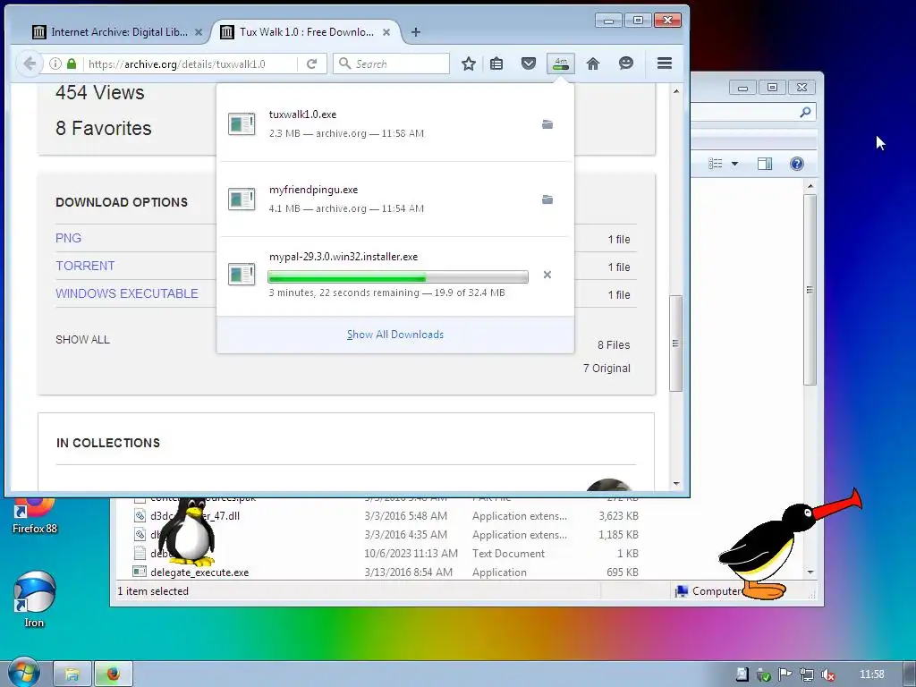Open containing folder for myfriendpingu.exe
This screenshot has width=916, height=687.
(x=547, y=199)
